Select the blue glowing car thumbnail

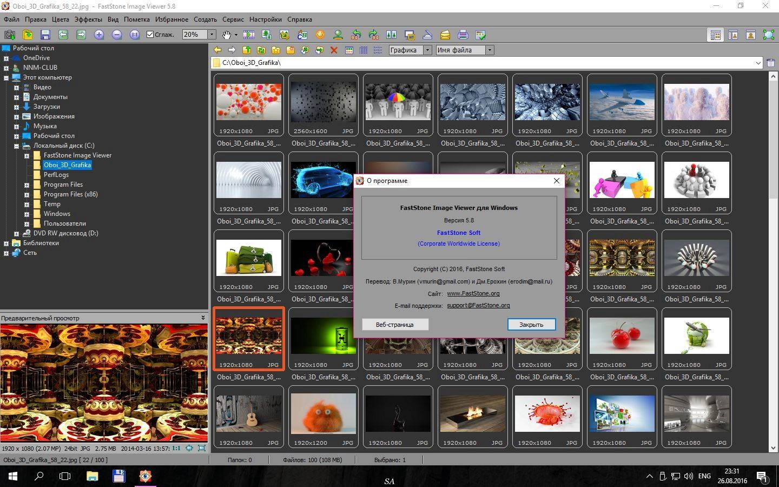click(324, 180)
